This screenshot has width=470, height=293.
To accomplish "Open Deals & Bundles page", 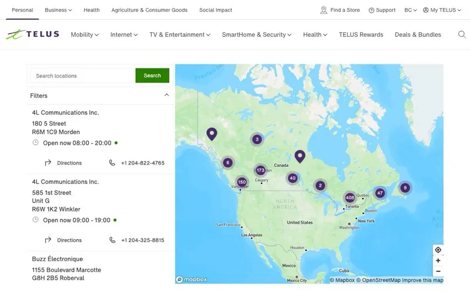I will (418, 35).
